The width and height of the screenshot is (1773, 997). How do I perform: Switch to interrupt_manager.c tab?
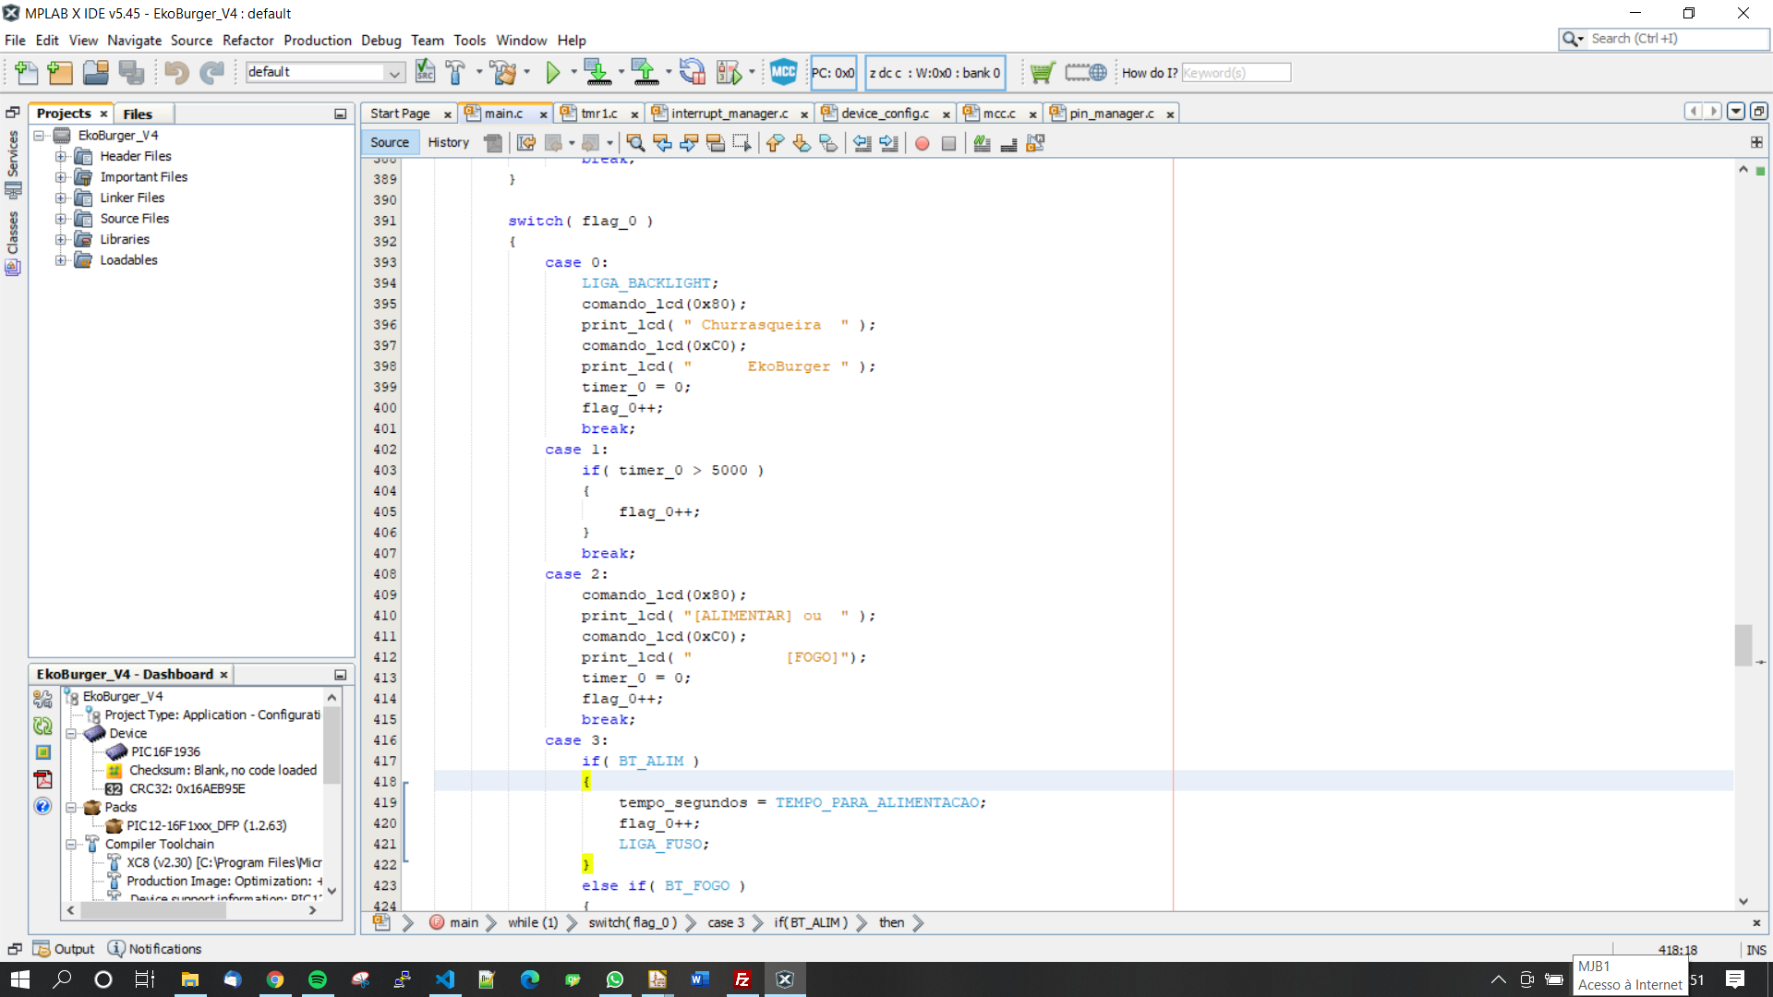729,114
